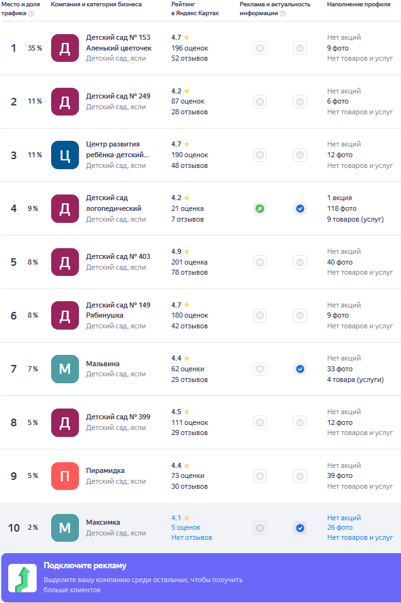Click the blue Центр развития ребёнка avatar
This screenshot has height=603, width=401.
click(x=65, y=155)
